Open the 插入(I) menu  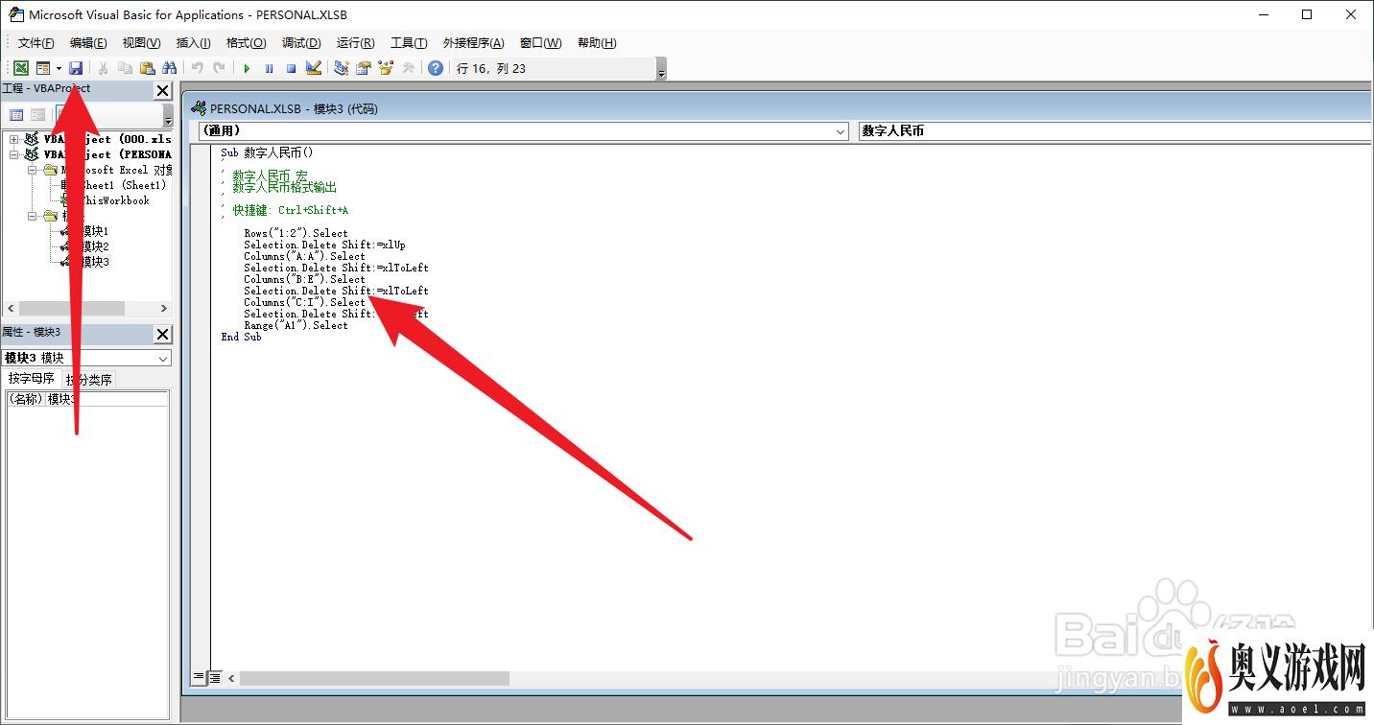pyautogui.click(x=193, y=43)
